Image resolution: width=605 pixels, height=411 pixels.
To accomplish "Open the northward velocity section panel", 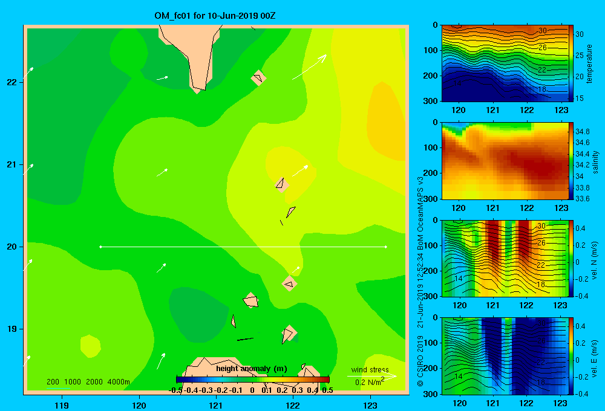I will click(x=505, y=258).
